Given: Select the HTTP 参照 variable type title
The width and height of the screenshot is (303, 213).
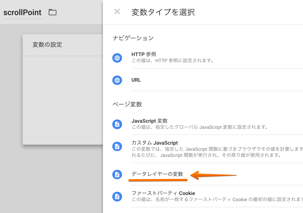Looking at the screenshot, I should tap(144, 54).
